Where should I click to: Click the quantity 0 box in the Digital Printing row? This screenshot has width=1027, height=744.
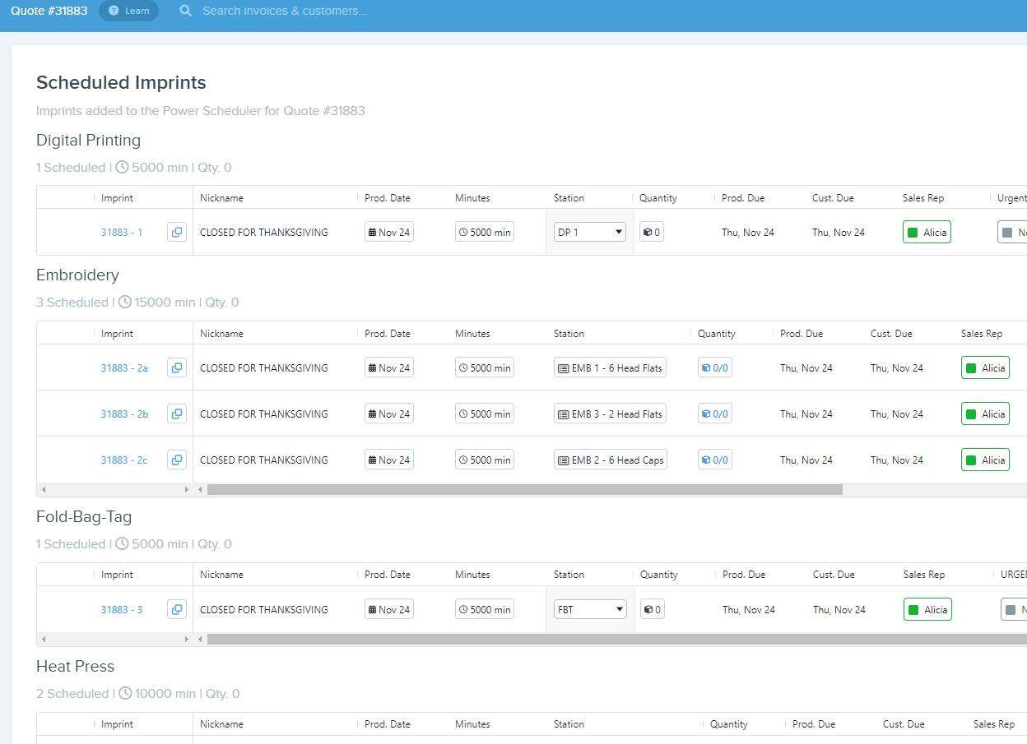click(x=652, y=232)
